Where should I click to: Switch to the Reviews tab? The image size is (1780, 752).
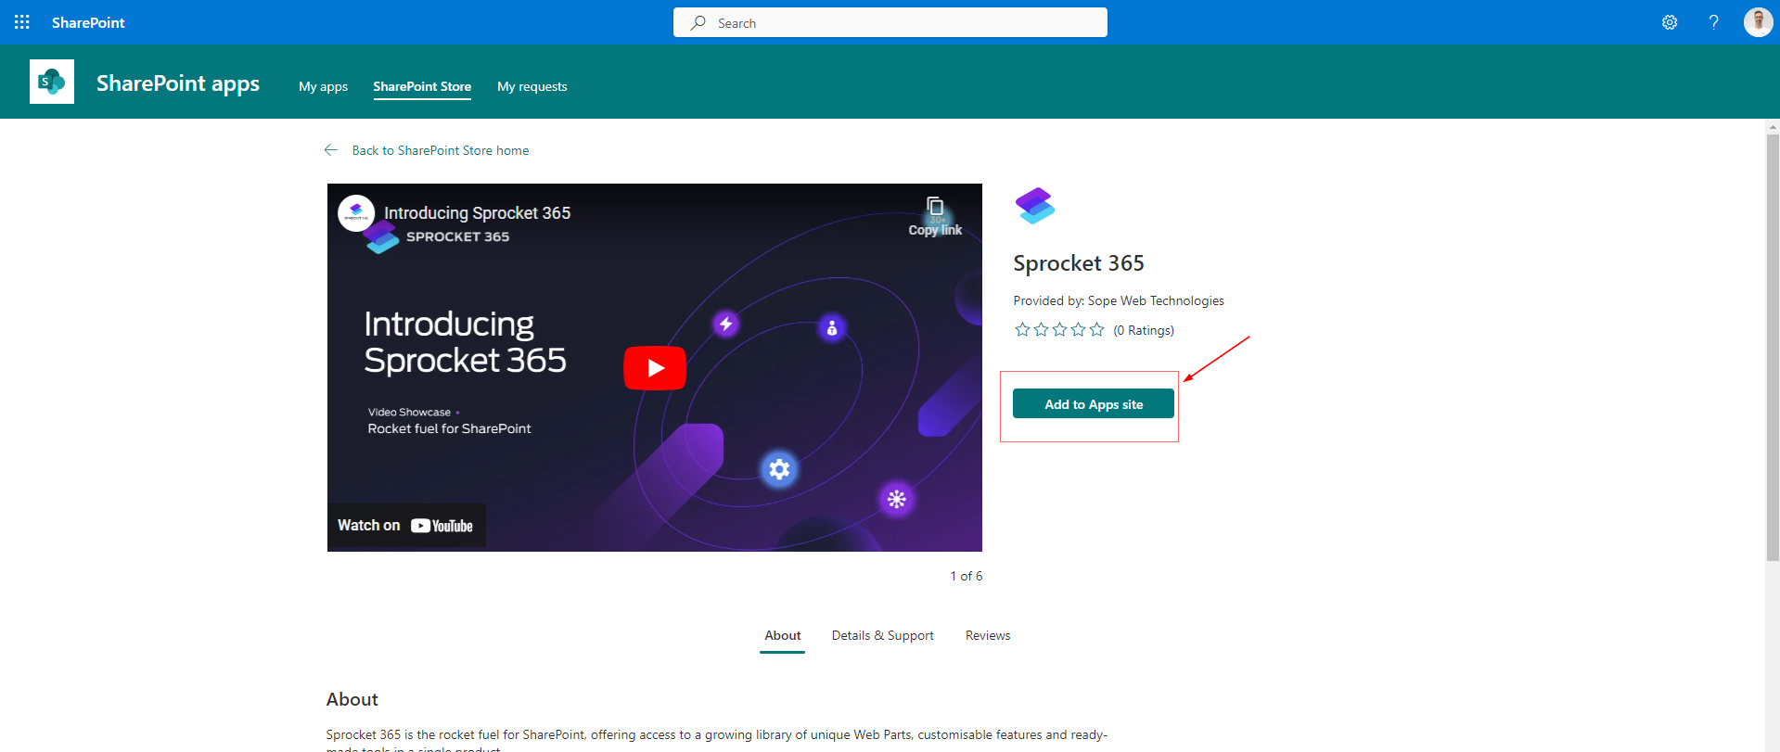[988, 635]
